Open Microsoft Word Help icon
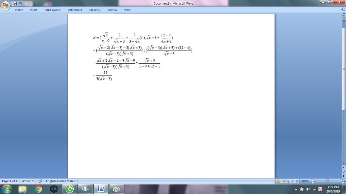The height and width of the screenshot is (194, 346). [x=343, y=9]
